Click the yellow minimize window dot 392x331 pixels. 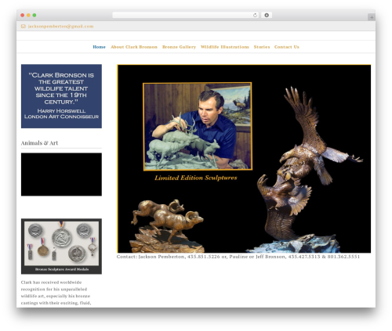click(28, 16)
